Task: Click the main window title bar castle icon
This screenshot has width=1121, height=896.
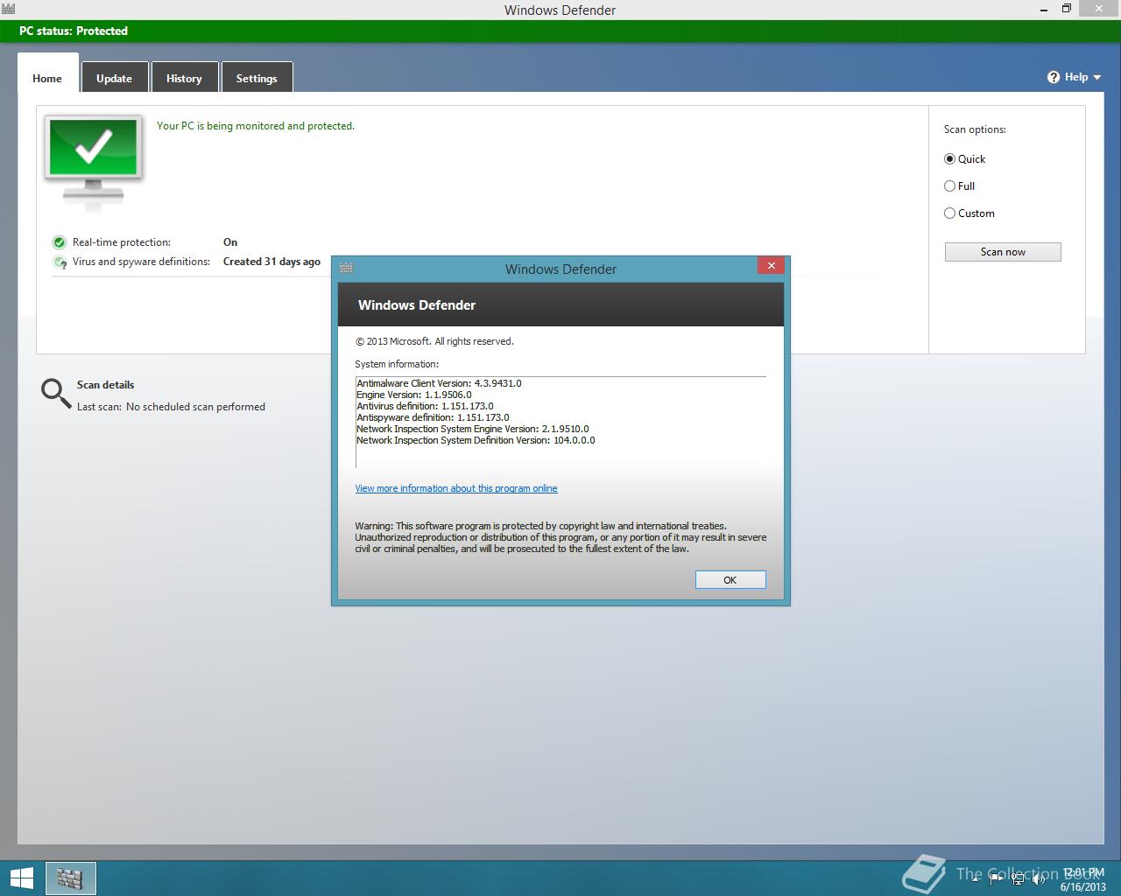Action: click(9, 10)
